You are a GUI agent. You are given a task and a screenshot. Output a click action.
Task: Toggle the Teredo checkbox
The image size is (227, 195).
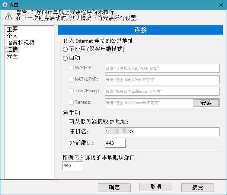tap(71, 102)
